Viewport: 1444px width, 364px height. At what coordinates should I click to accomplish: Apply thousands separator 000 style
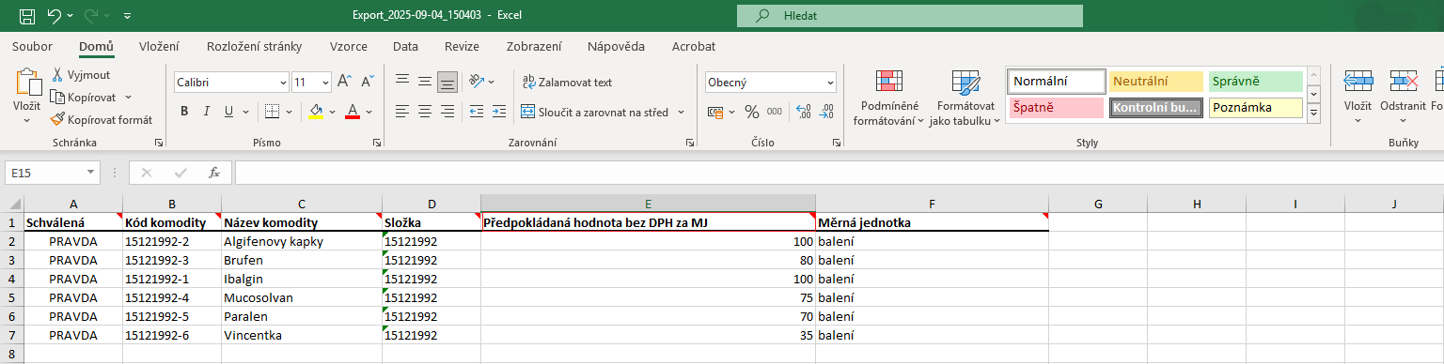[x=775, y=112]
